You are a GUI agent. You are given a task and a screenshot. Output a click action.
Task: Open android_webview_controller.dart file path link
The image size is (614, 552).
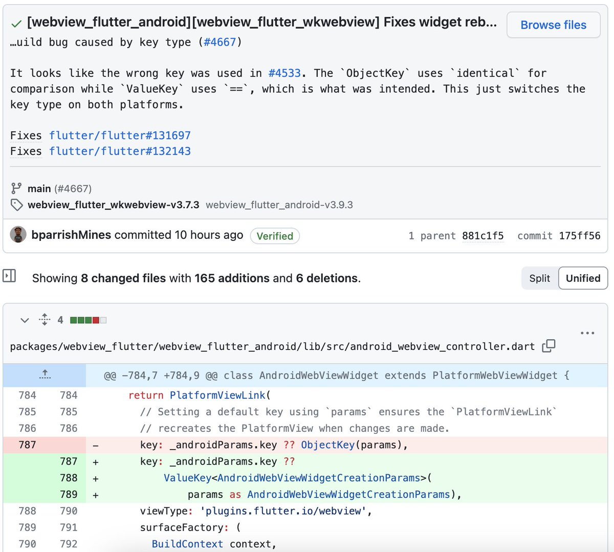pos(272,346)
